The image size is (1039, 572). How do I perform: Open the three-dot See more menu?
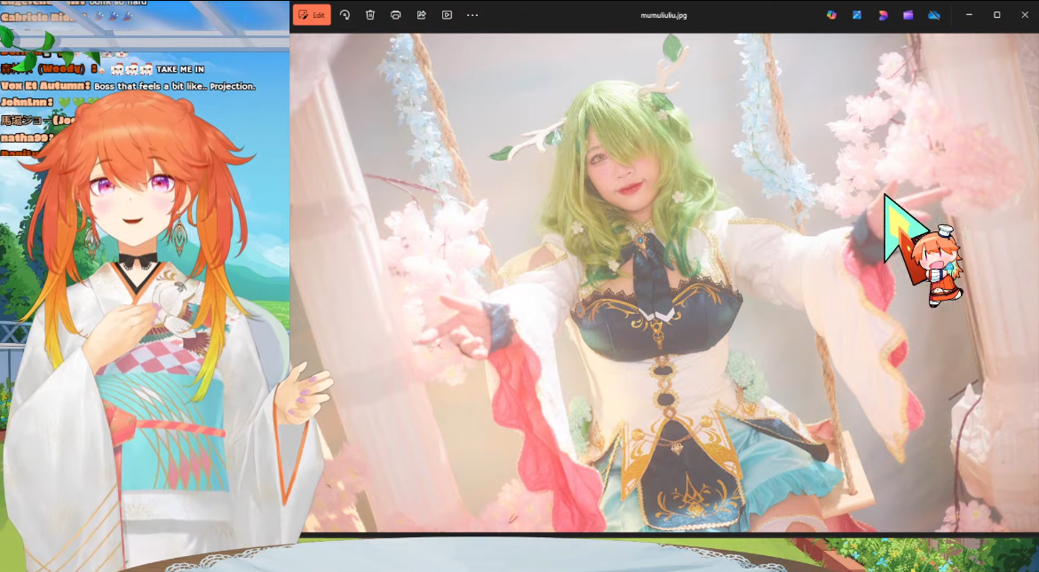(472, 14)
